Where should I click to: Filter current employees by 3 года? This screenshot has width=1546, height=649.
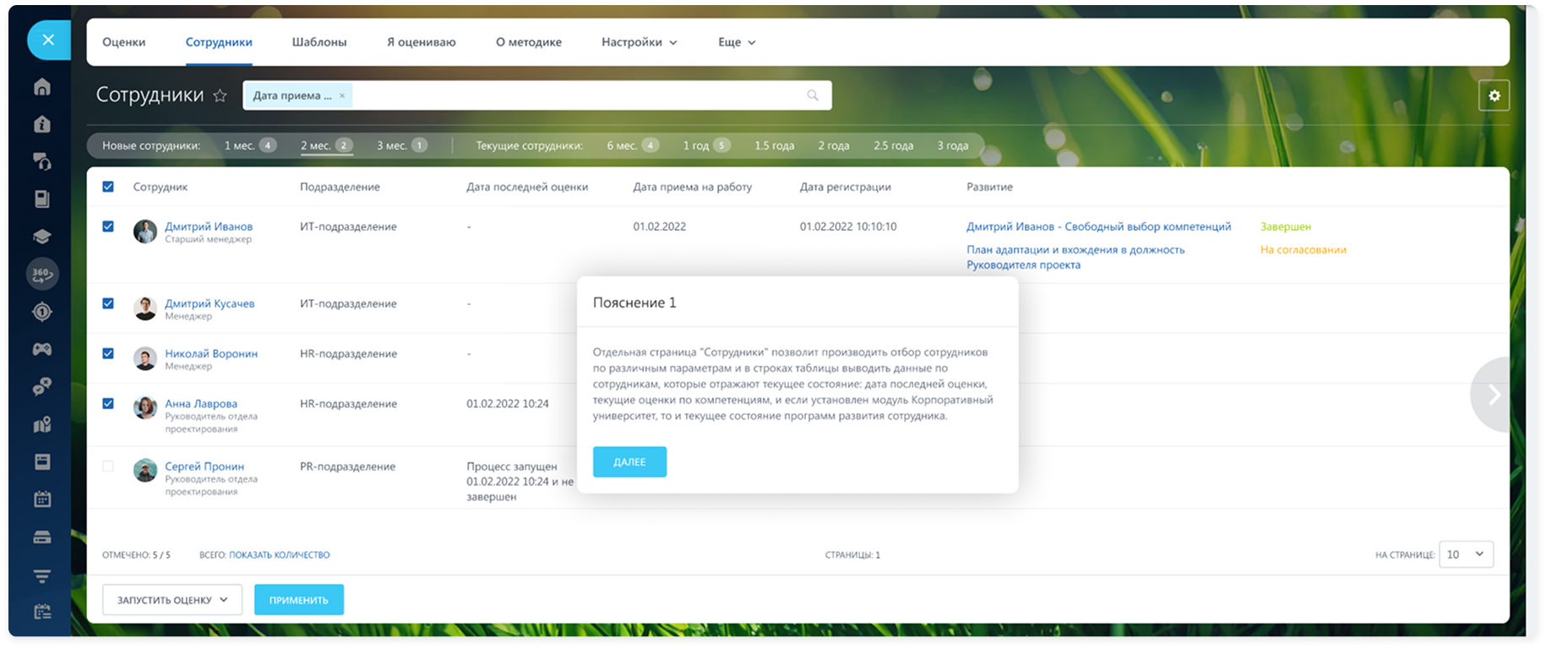pos(953,145)
